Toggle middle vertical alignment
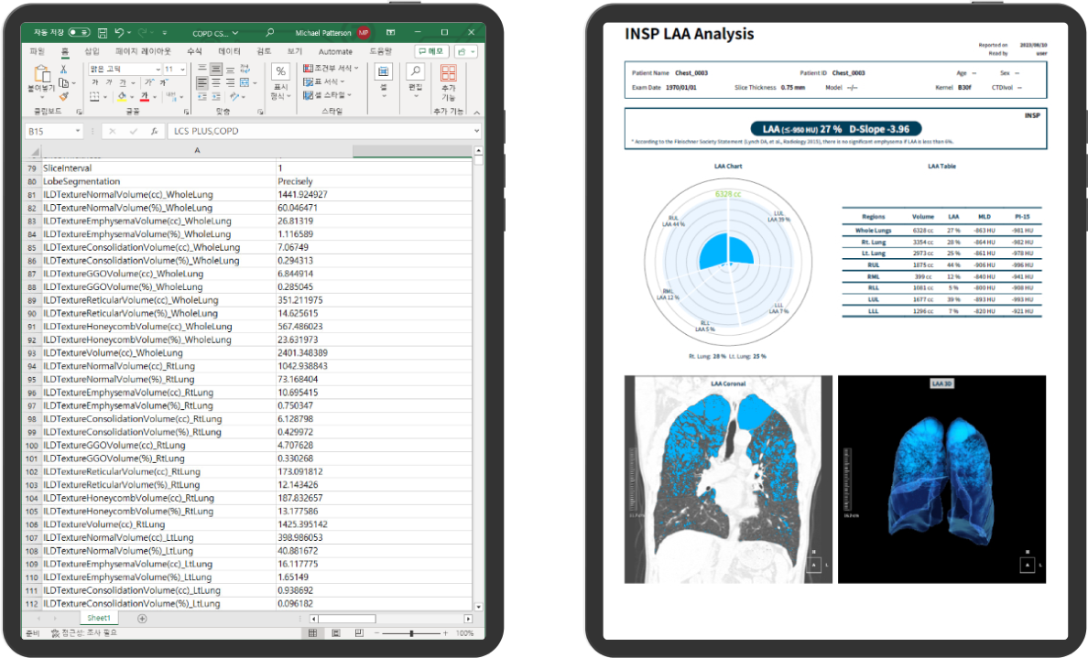This screenshot has width=1088, height=658. (216, 70)
